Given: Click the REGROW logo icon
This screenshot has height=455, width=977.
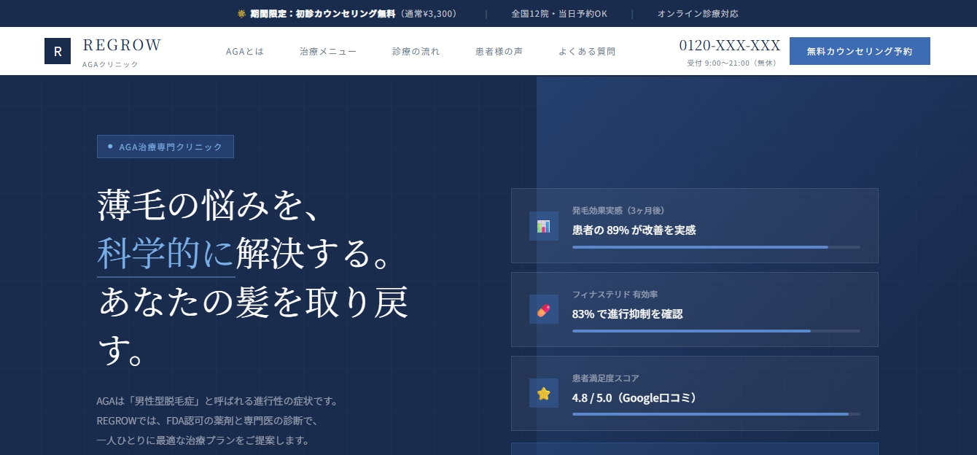Looking at the screenshot, I should click(58, 51).
